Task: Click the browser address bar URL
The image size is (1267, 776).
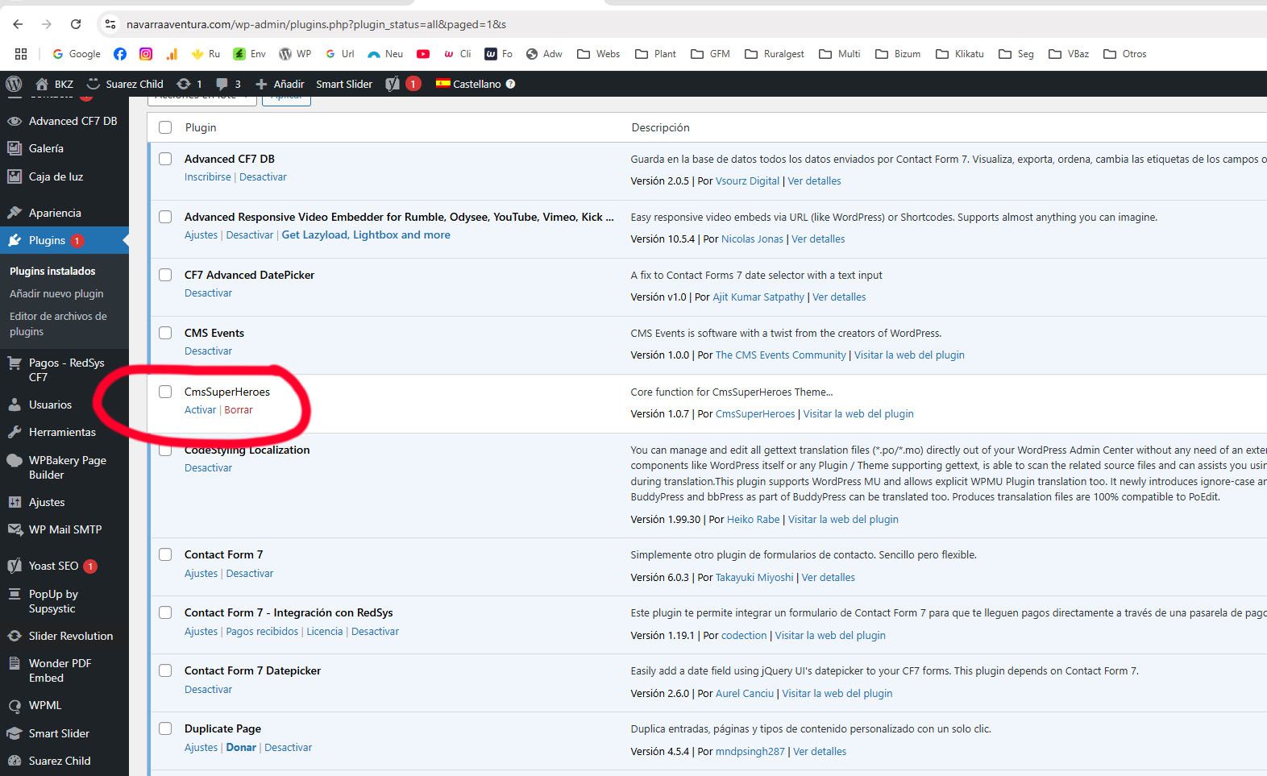Action: (316, 24)
